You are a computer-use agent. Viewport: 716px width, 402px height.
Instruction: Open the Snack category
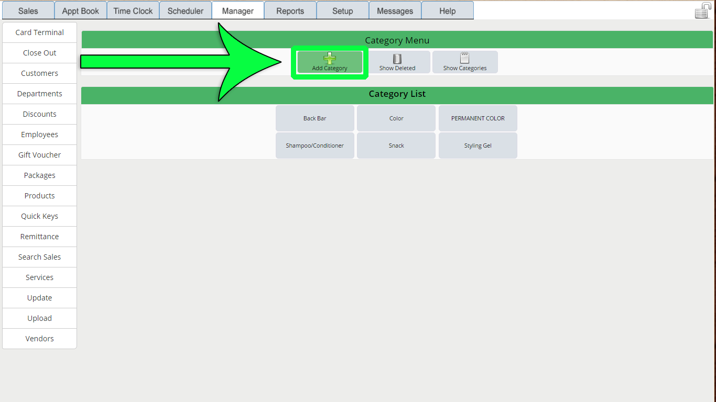click(396, 146)
